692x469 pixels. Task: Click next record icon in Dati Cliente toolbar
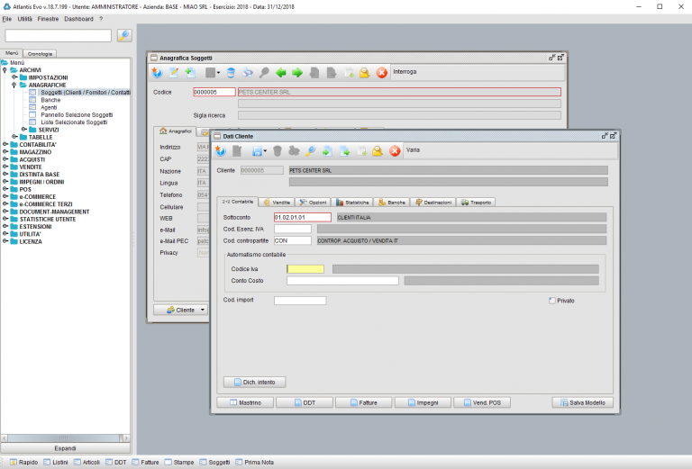click(344, 151)
